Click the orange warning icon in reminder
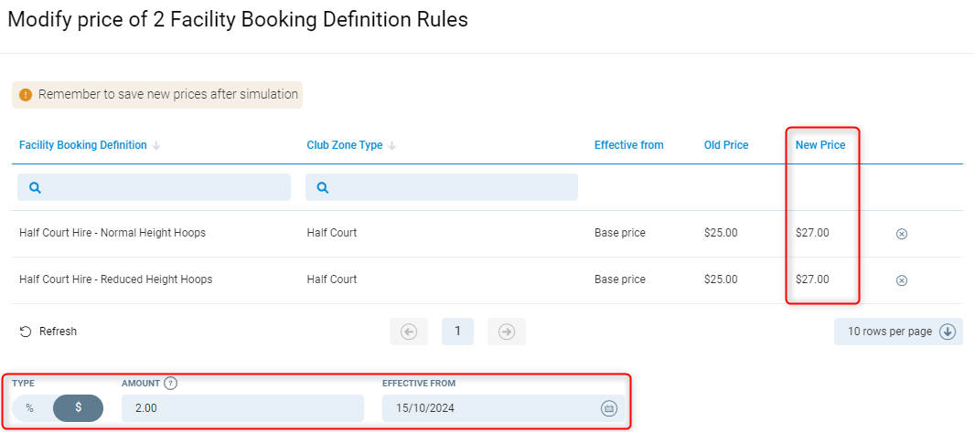The height and width of the screenshot is (432, 975). 26,95
